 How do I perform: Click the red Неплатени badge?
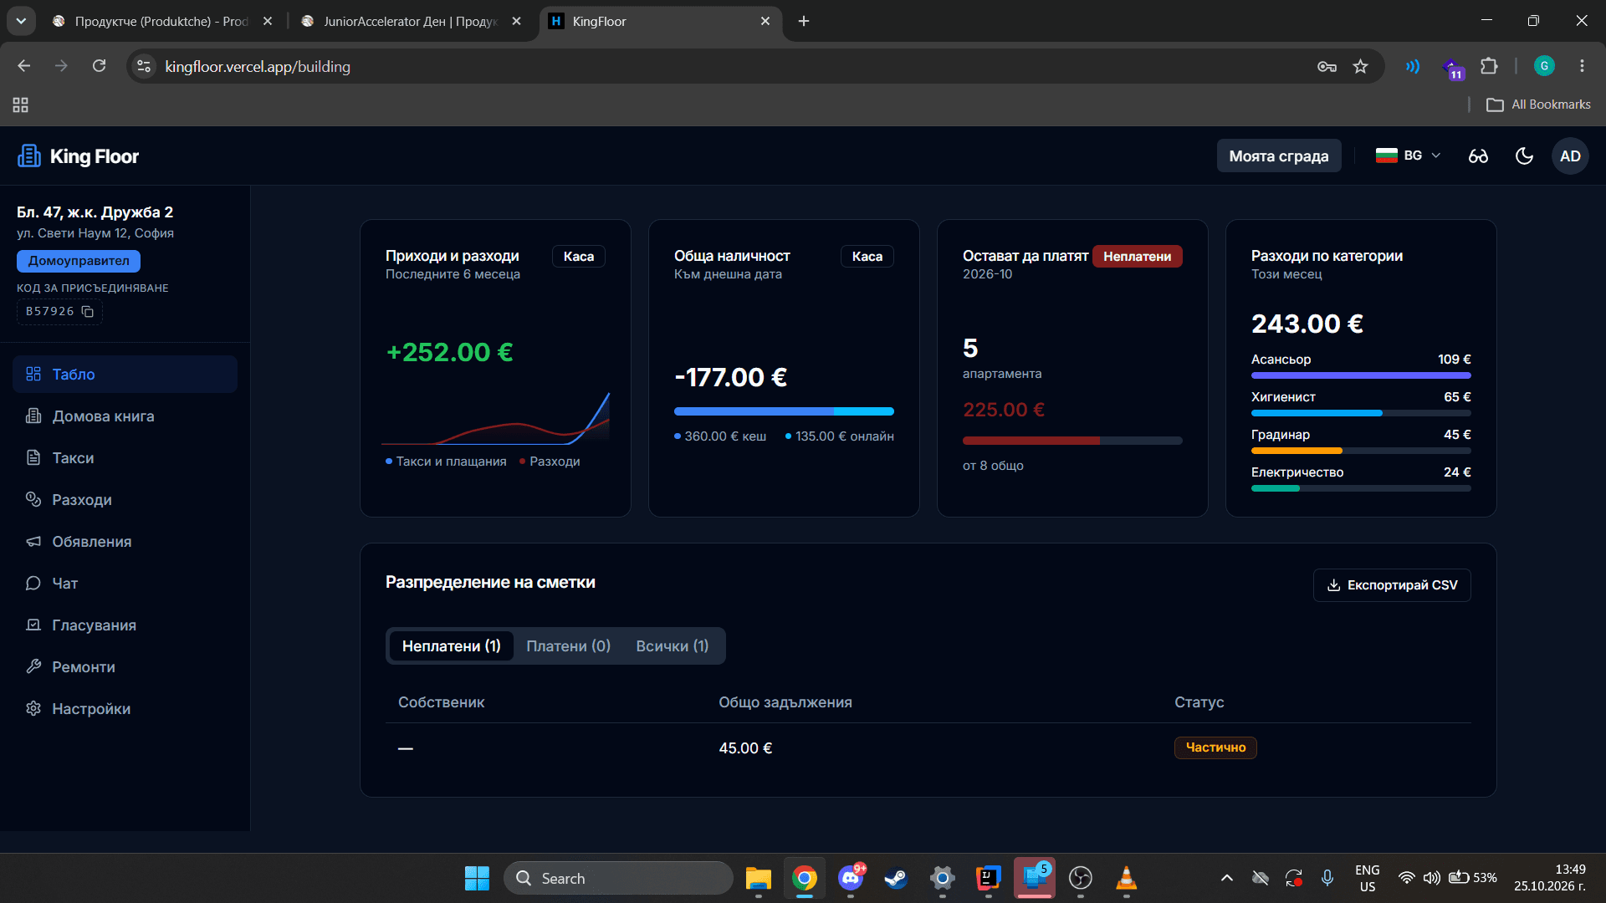(x=1137, y=257)
